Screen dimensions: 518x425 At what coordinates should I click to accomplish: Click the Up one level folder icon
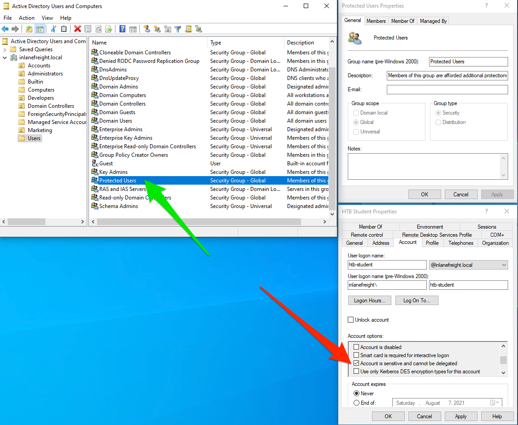[x=29, y=29]
